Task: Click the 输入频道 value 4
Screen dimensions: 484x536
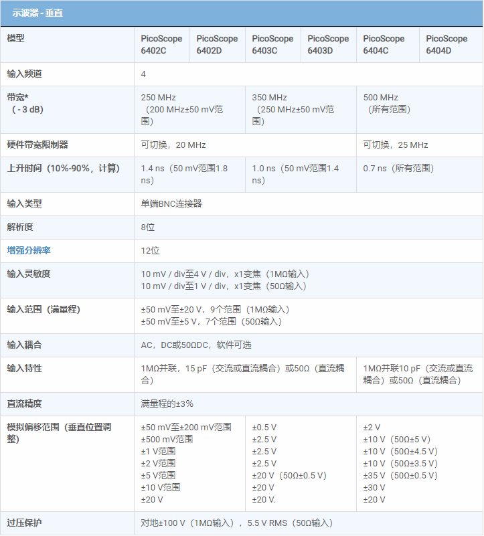Action: (143, 74)
